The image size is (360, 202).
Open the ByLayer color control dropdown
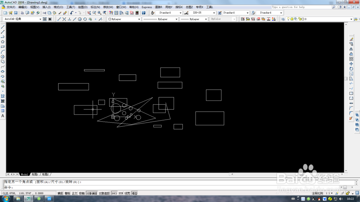(124, 19)
